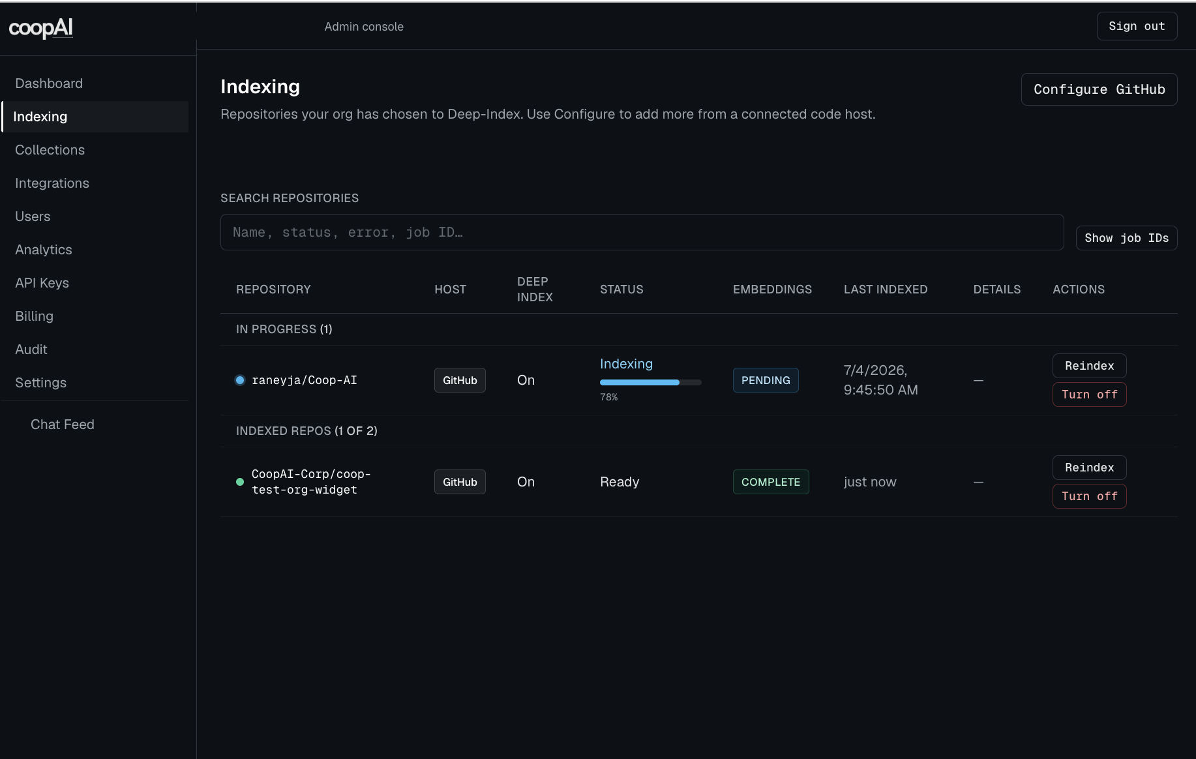Open Settings in sidebar

tap(40, 383)
